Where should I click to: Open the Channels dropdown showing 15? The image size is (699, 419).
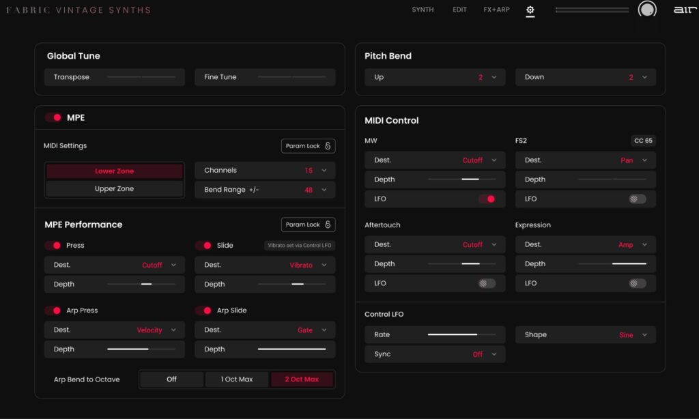(265, 170)
